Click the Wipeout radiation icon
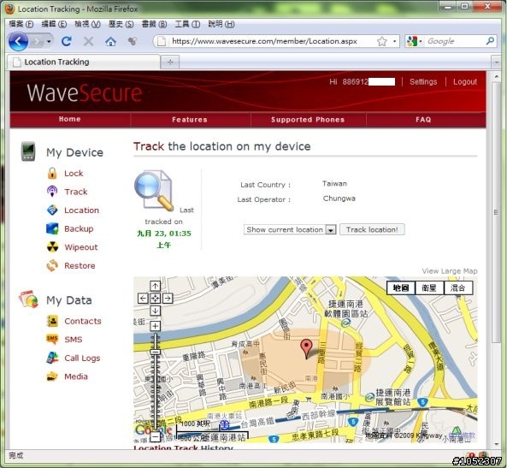This screenshot has width=507, height=468. click(52, 247)
